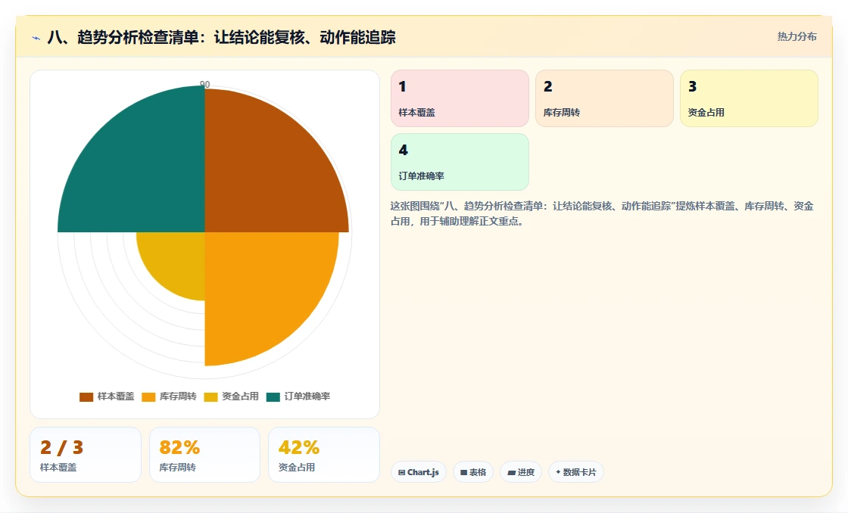
Task: Select card 2 库存周转
Action: [x=605, y=98]
